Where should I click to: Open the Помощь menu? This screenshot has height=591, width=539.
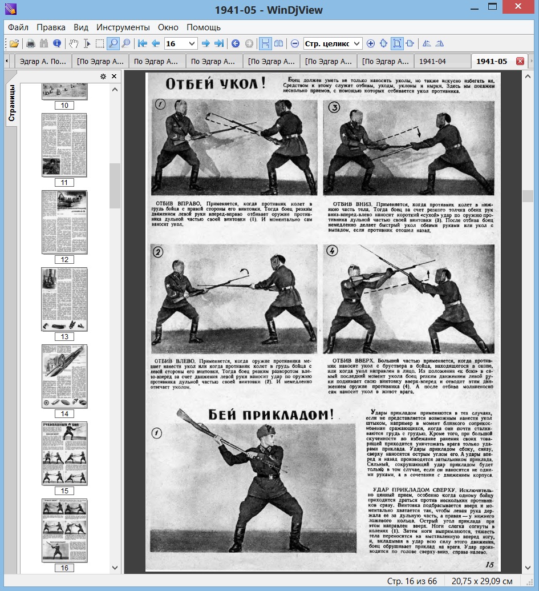[204, 27]
